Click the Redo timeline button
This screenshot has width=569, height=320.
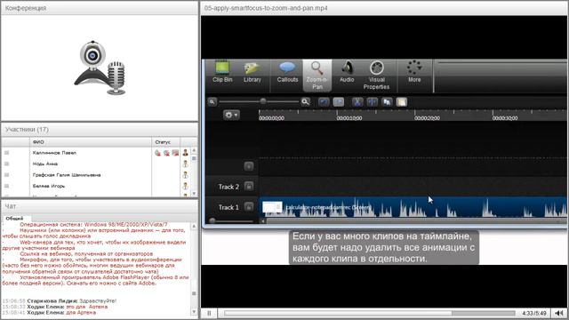tap(339, 102)
